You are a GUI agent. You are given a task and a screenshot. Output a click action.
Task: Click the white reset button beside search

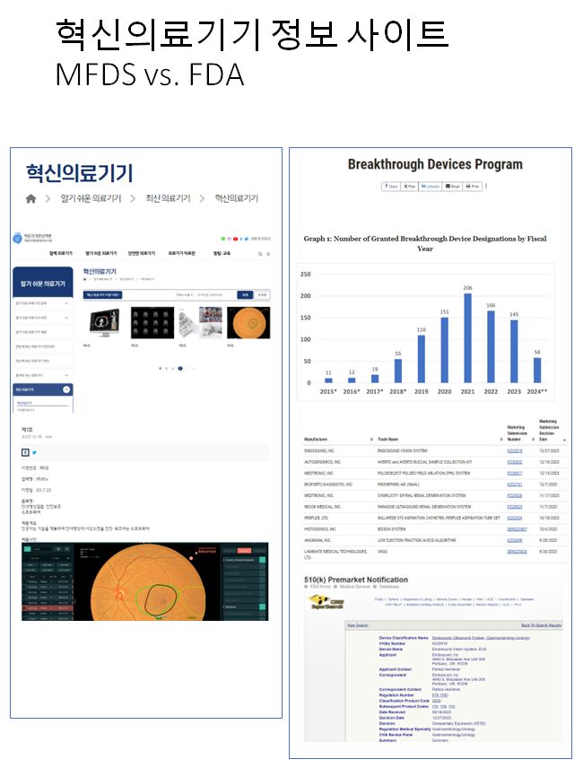pos(263,295)
